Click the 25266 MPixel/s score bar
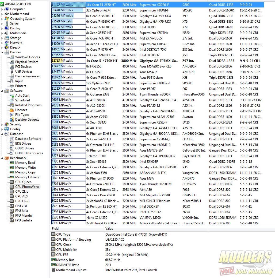Image resolution: width=275 pixels, height=278 pixels. click(68, 16)
